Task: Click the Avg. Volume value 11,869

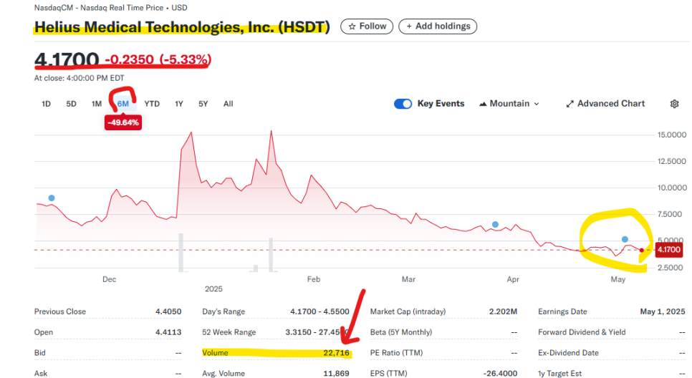Action: click(336, 373)
